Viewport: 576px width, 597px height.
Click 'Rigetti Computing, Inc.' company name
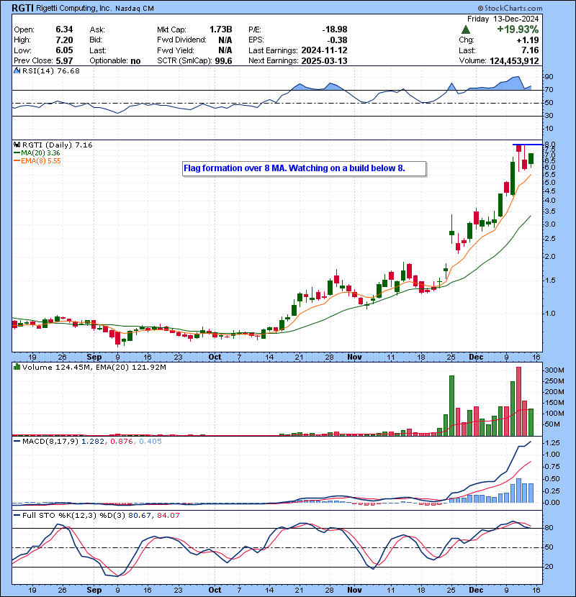74,9
